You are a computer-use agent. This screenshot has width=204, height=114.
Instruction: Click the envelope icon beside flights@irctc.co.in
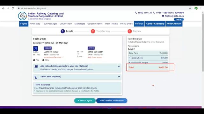pyautogui.click(x=163, y=16)
